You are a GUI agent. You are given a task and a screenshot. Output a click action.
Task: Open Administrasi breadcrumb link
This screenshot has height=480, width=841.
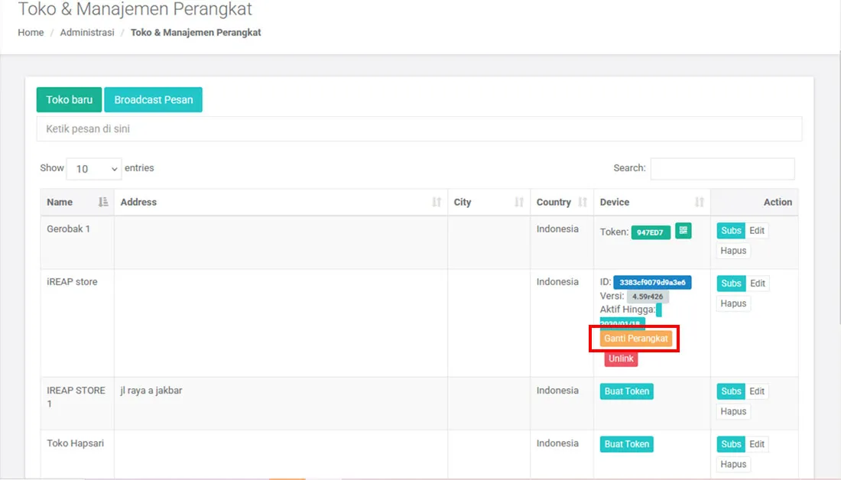(87, 32)
